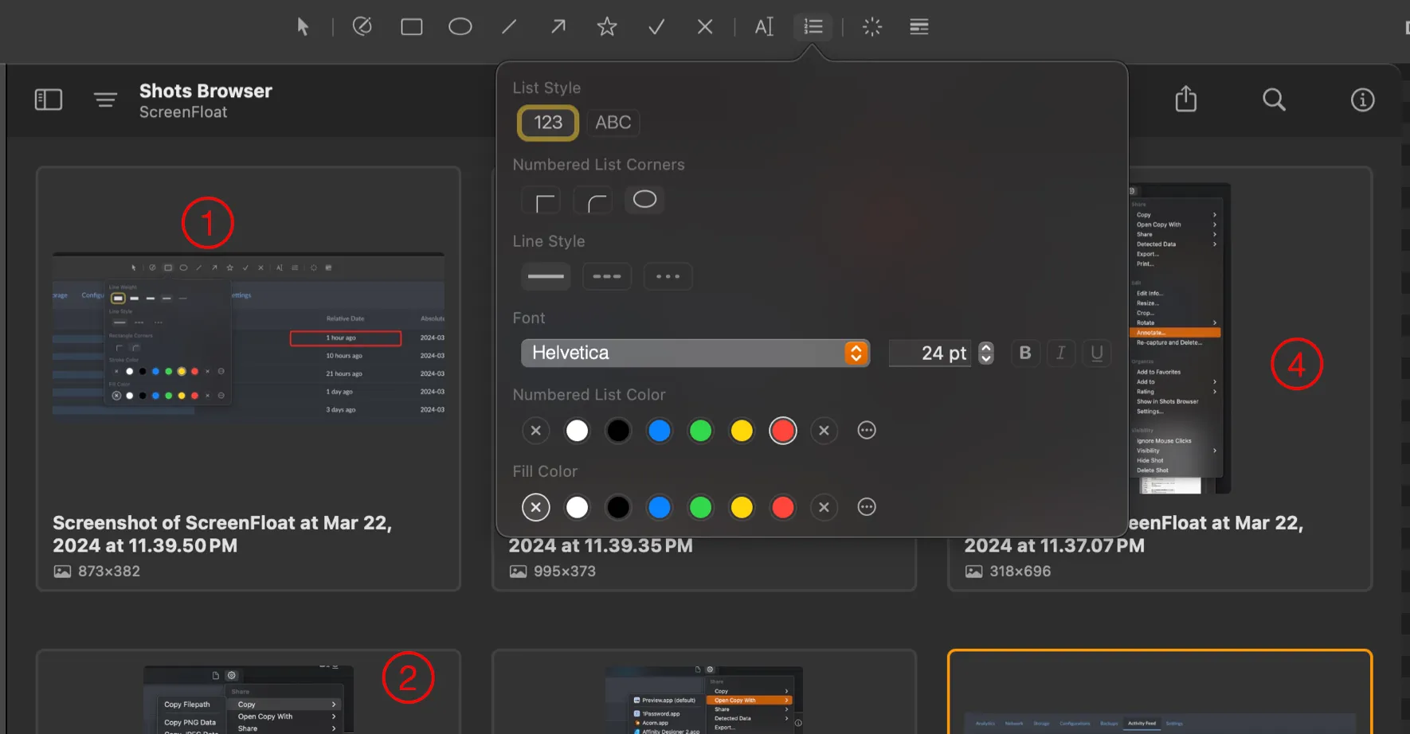1410x734 pixels.
Task: Apply italic formatting
Action: [1060, 353]
